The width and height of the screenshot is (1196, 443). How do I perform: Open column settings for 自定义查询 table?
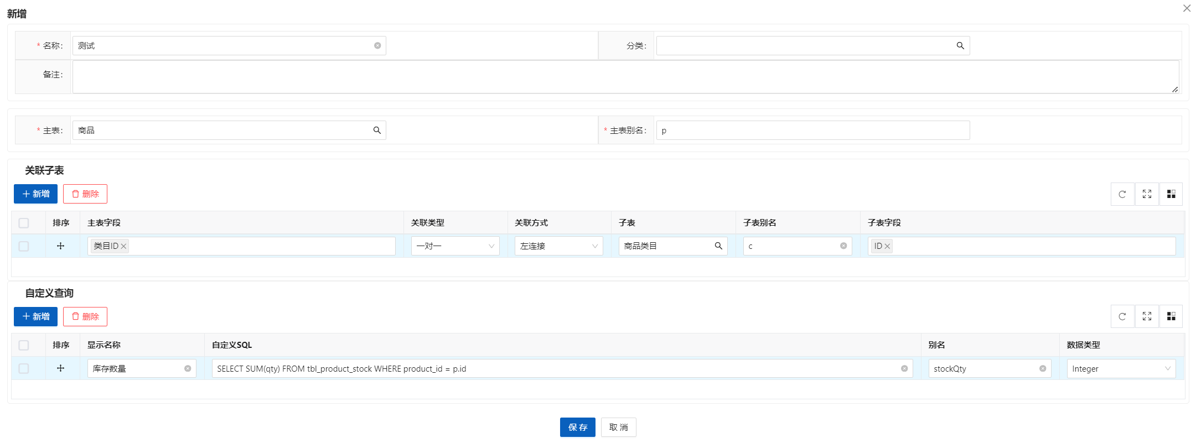(1171, 316)
